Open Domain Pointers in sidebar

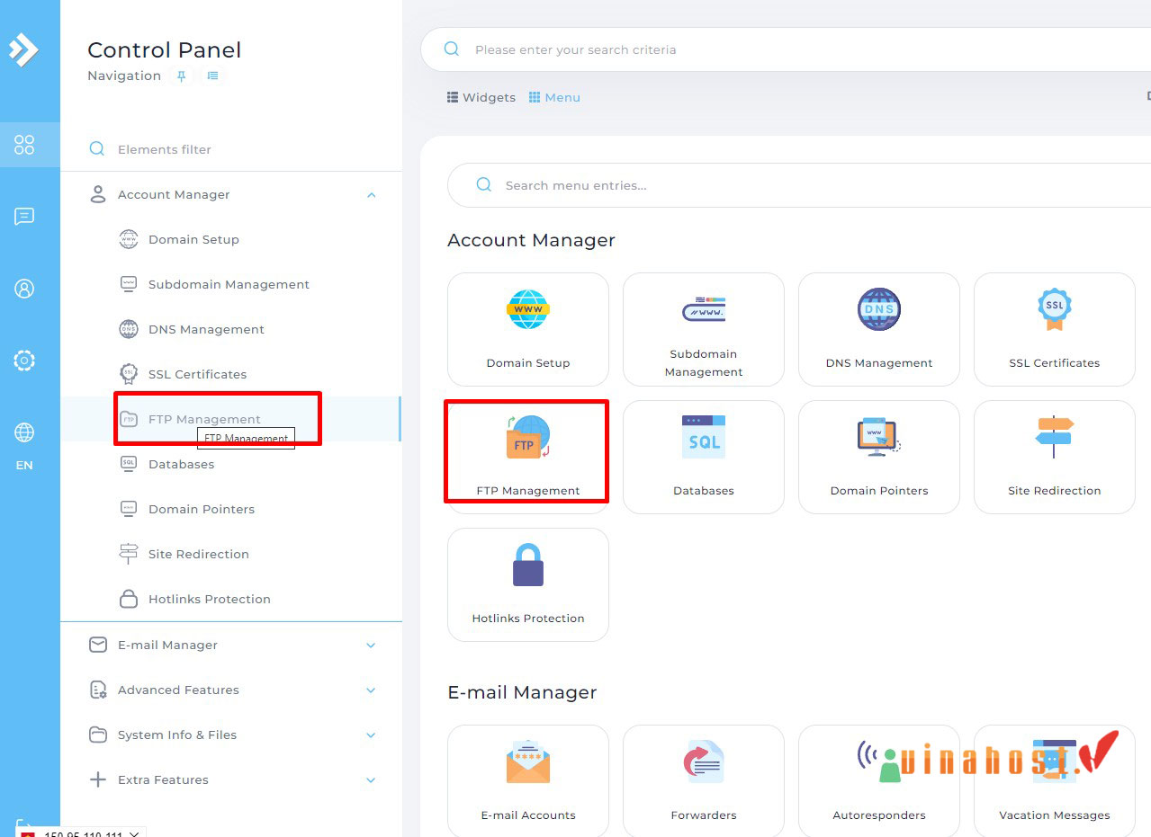tap(230, 510)
